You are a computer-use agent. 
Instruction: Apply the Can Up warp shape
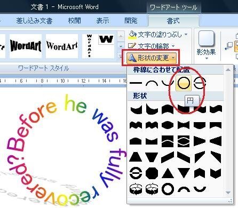[168, 109]
